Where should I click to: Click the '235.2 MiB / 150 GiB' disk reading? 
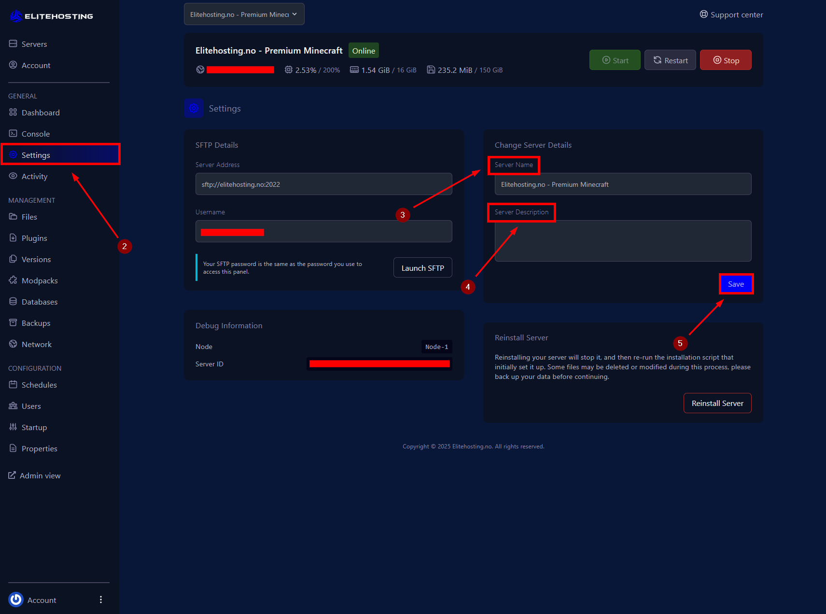470,70
